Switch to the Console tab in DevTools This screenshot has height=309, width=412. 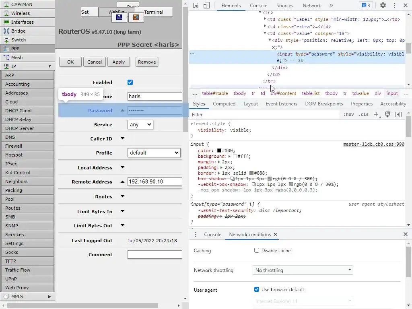[258, 6]
